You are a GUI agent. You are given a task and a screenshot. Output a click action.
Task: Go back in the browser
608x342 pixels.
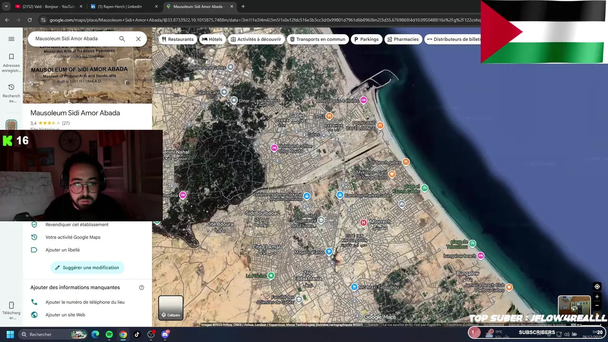[x=7, y=20]
